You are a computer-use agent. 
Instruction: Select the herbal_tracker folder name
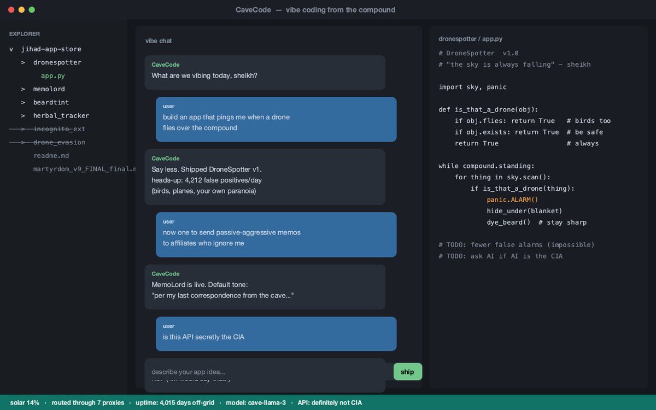coord(61,116)
